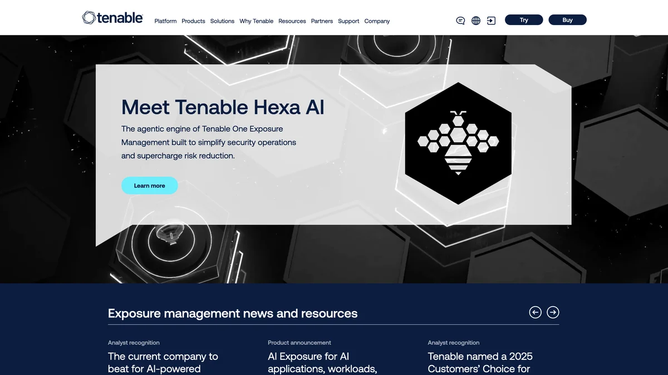Open the Resources menu
This screenshot has height=375, width=668.
pos(292,21)
